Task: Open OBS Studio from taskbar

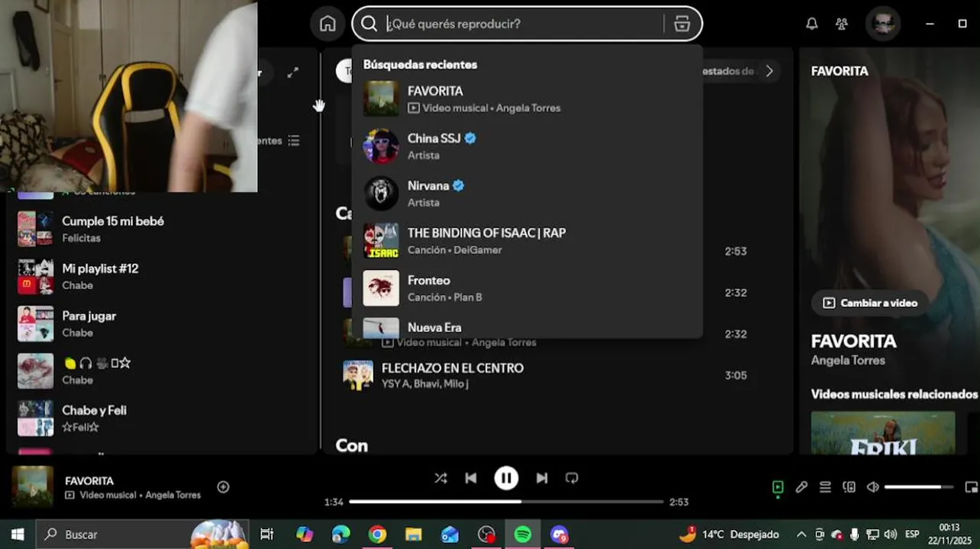Action: (486, 535)
